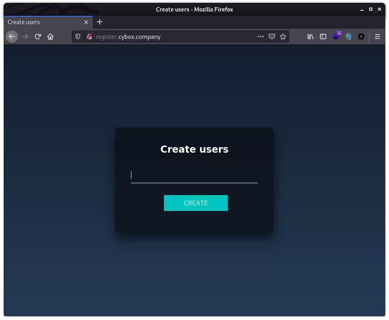
Task: Open tracking protection shield icon
Action: 78,36
